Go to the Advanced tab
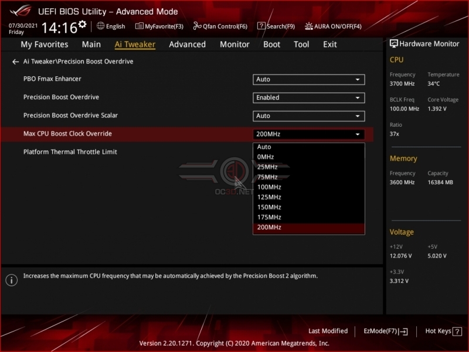 point(187,45)
